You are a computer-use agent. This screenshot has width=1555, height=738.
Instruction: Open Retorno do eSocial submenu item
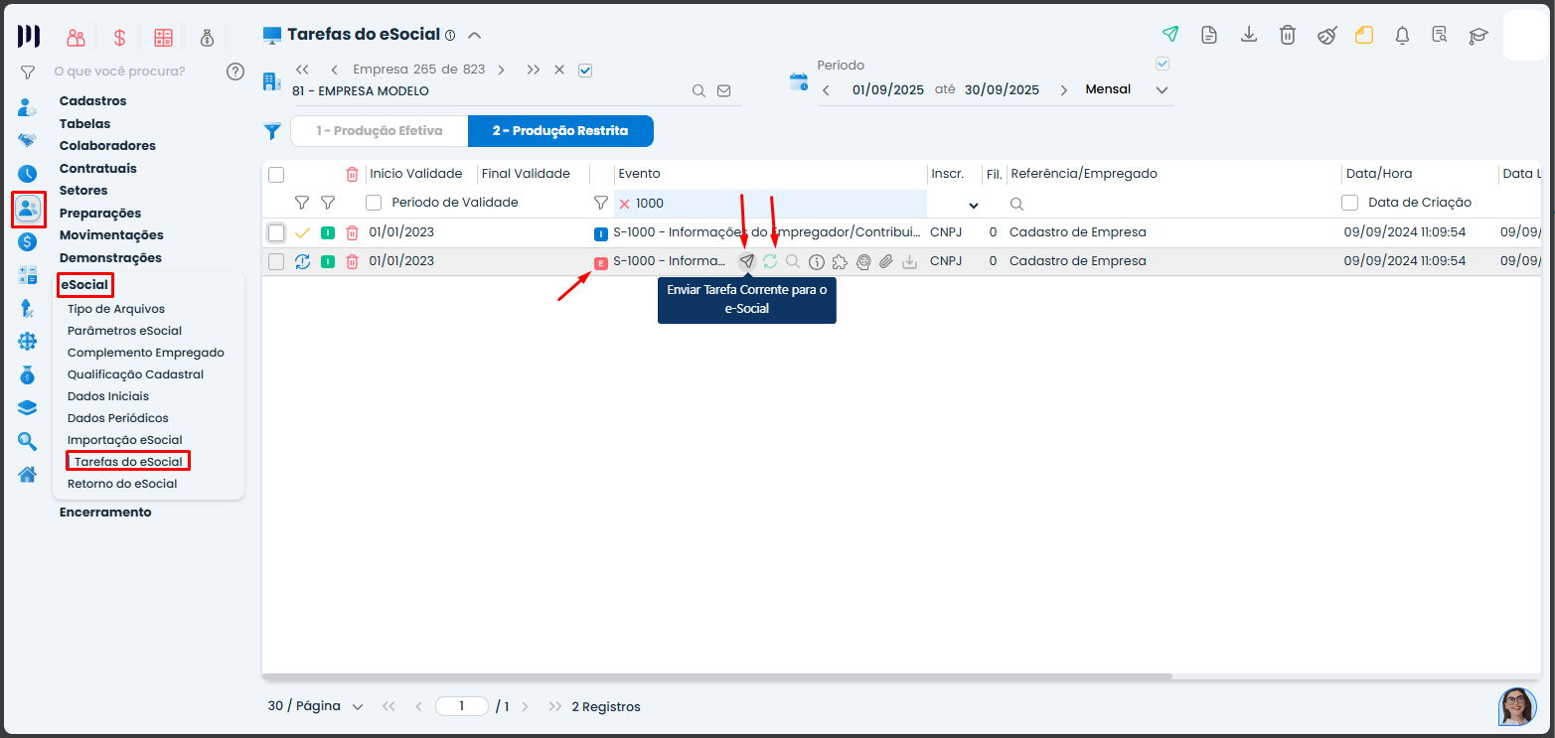(x=122, y=484)
